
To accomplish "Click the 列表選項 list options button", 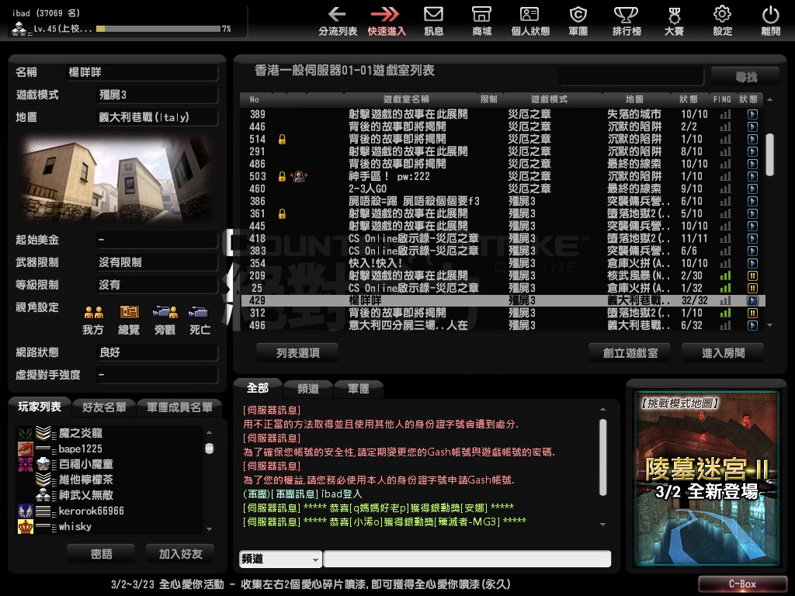I will [x=297, y=353].
